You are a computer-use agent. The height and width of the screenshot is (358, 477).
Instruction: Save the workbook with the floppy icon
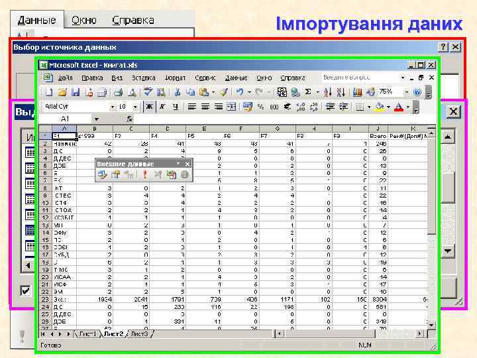76,92
